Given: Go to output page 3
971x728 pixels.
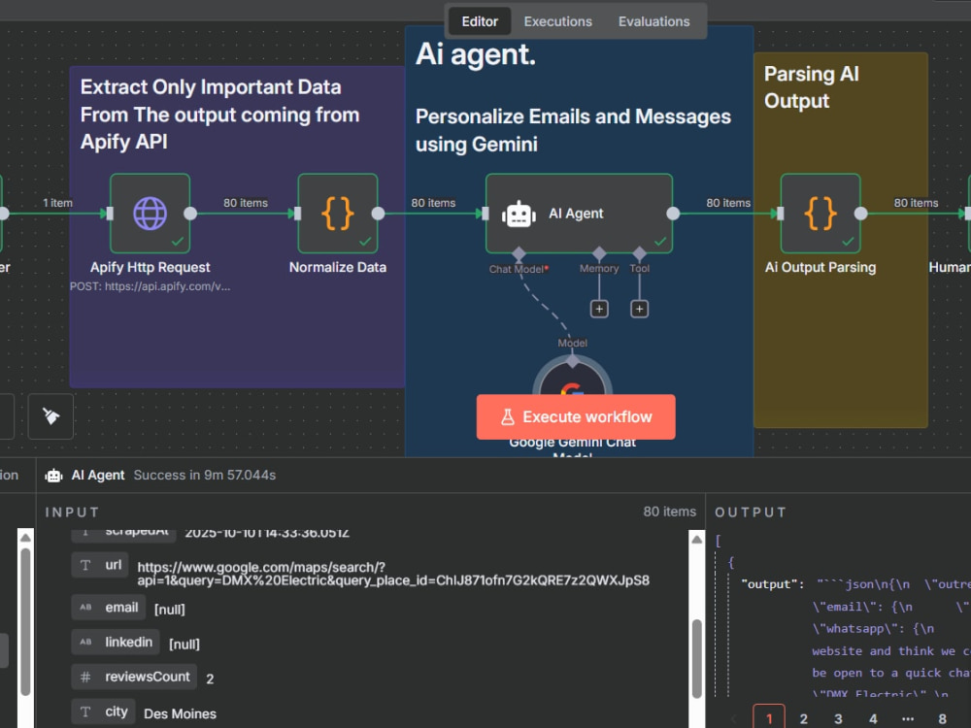Looking at the screenshot, I should tap(839, 718).
